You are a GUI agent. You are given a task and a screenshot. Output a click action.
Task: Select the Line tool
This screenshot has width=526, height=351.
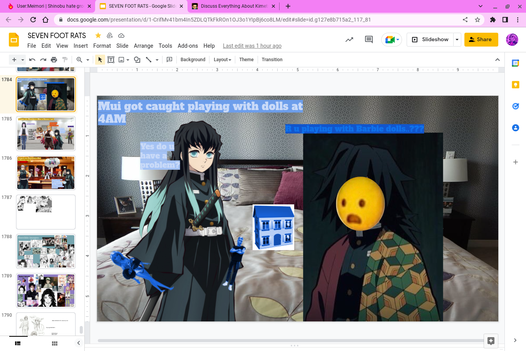point(149,60)
